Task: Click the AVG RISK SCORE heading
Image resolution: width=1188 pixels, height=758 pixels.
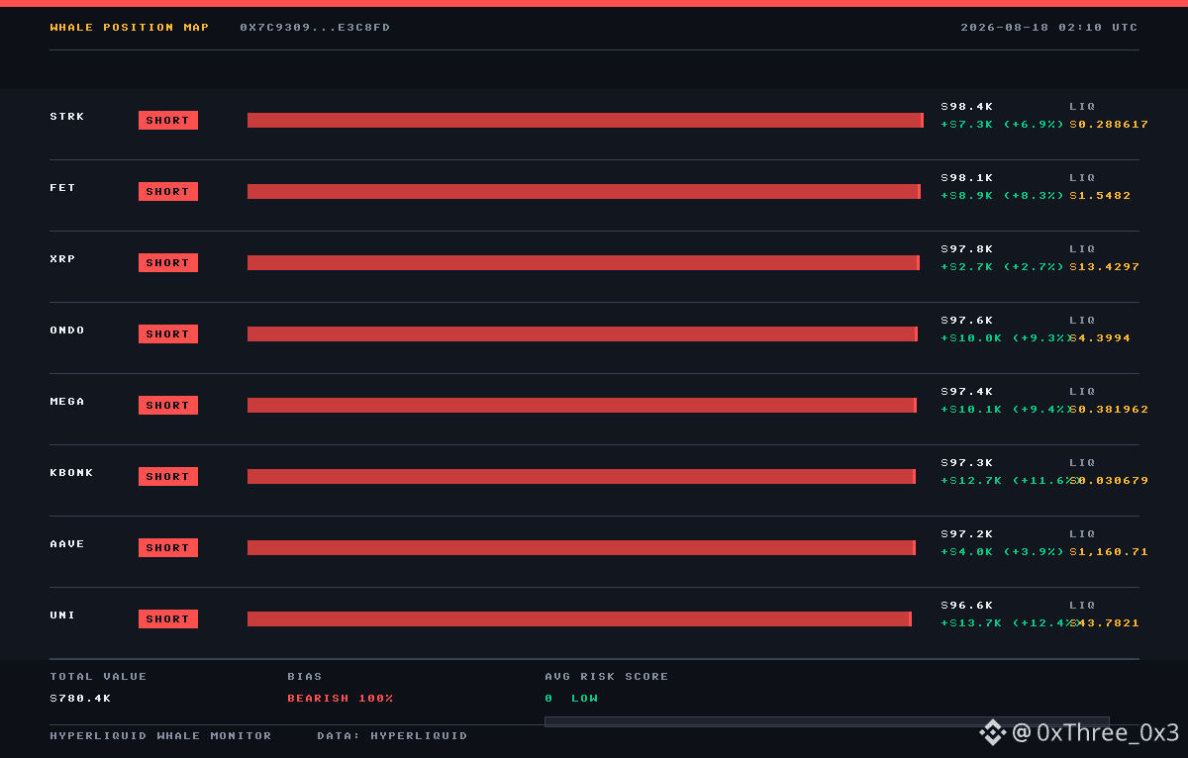Action: pyautogui.click(x=606, y=677)
